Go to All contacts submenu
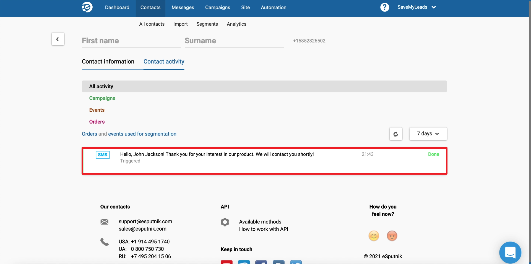 point(152,24)
